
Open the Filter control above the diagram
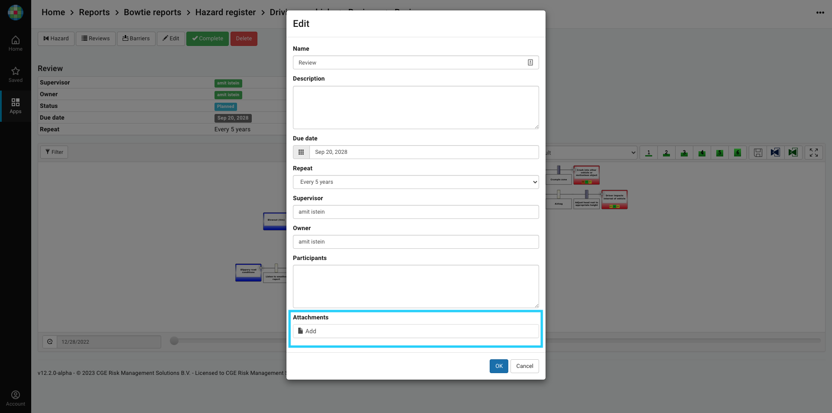[54, 152]
